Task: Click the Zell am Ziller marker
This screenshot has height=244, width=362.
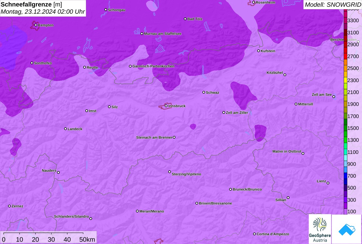Action: pyautogui.click(x=224, y=113)
